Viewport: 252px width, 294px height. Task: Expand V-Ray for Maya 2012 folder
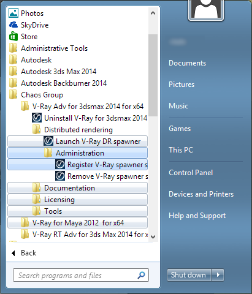click(x=77, y=223)
